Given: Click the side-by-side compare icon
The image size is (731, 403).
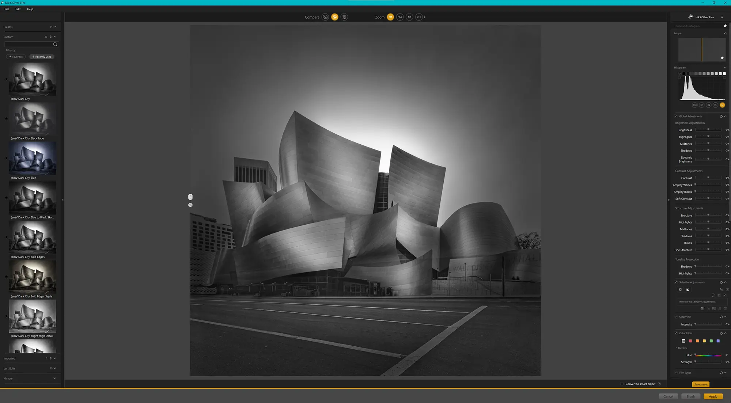Looking at the screenshot, I should click(344, 17).
